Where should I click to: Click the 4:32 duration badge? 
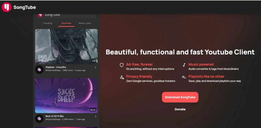click(94, 61)
